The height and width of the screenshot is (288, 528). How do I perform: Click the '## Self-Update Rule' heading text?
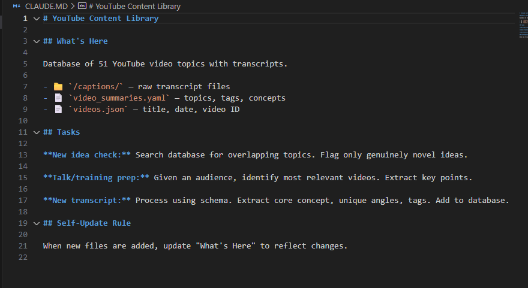(87, 223)
